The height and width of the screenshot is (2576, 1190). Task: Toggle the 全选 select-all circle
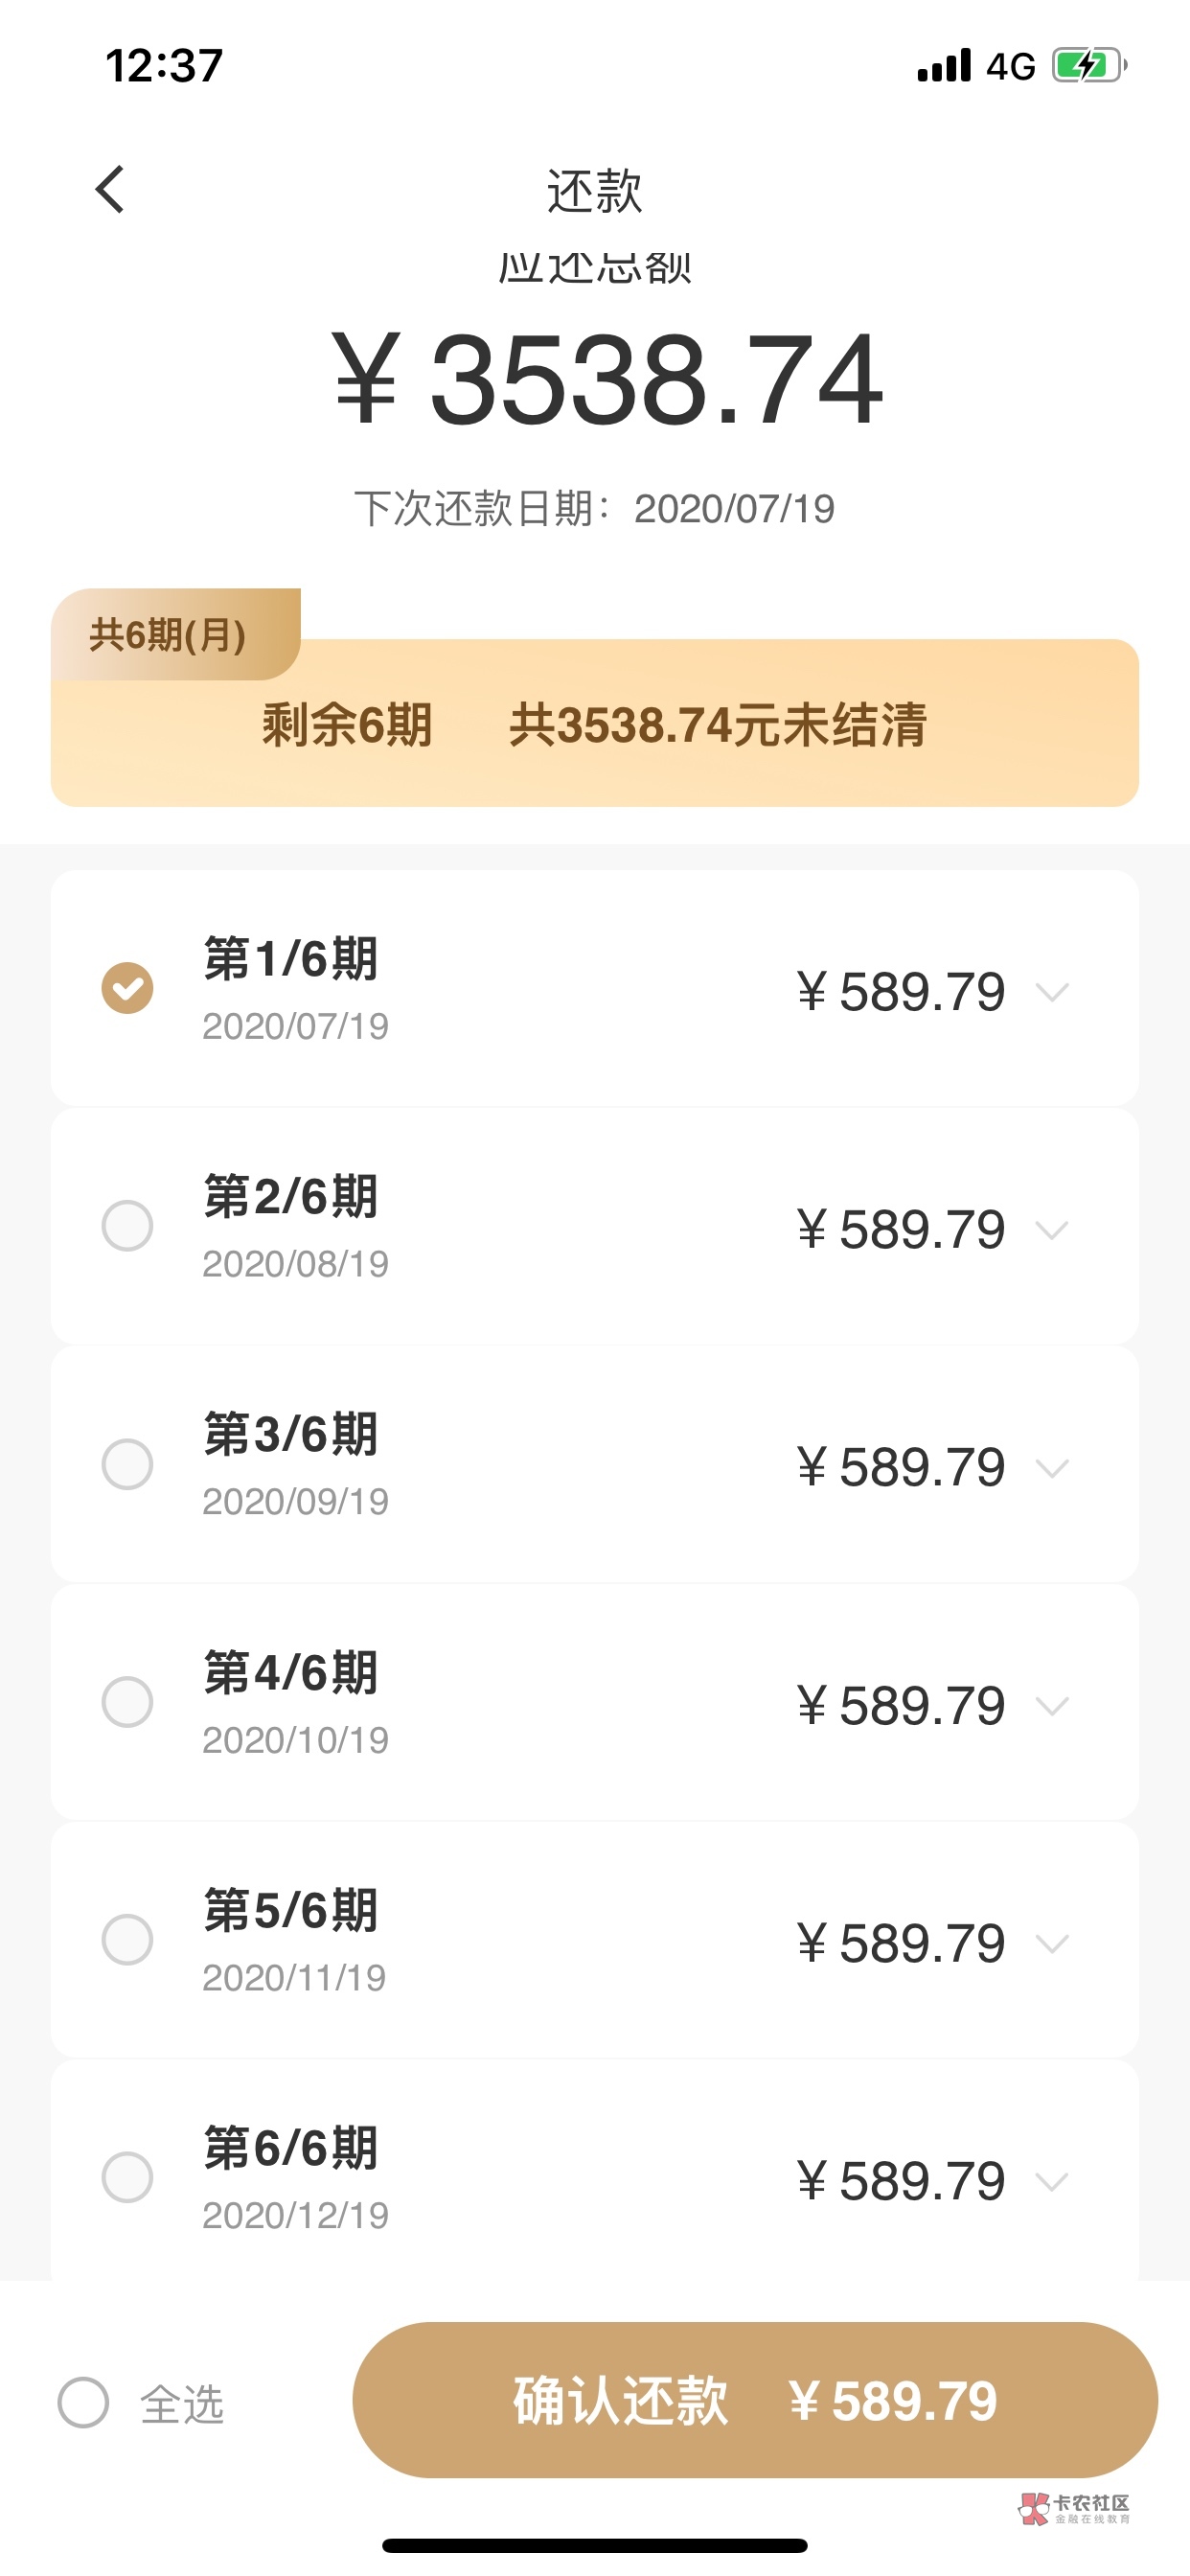pyautogui.click(x=84, y=2402)
